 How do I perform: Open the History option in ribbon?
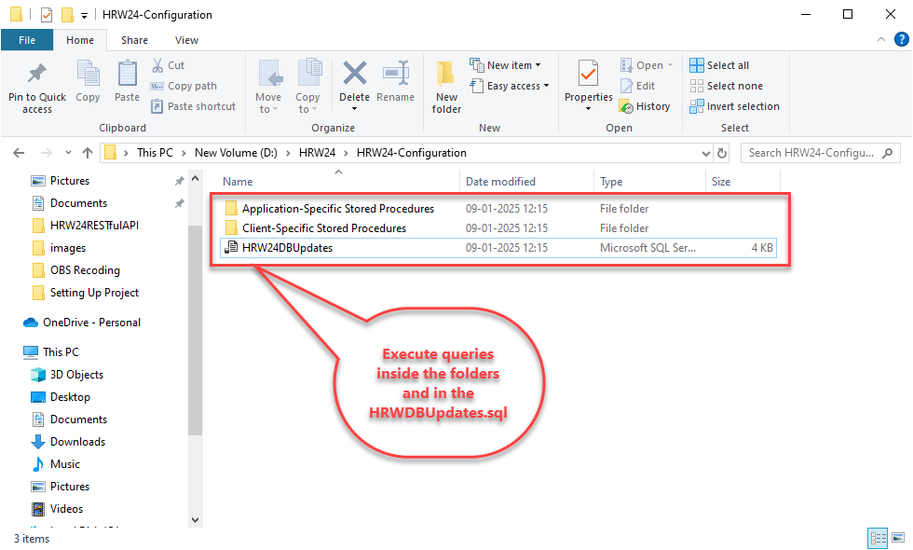tap(645, 106)
